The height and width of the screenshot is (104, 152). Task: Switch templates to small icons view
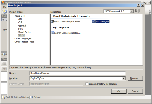tap(141, 11)
